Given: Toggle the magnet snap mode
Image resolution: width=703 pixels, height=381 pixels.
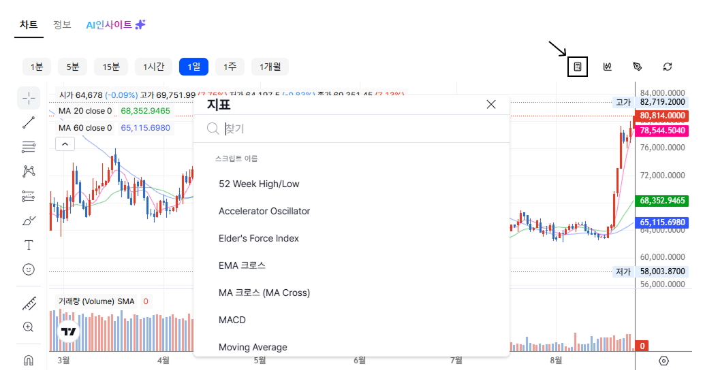Looking at the screenshot, I should [x=29, y=361].
